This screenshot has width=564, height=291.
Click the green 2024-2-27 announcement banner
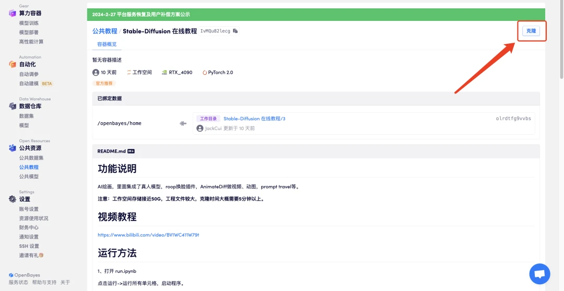[x=316, y=15]
